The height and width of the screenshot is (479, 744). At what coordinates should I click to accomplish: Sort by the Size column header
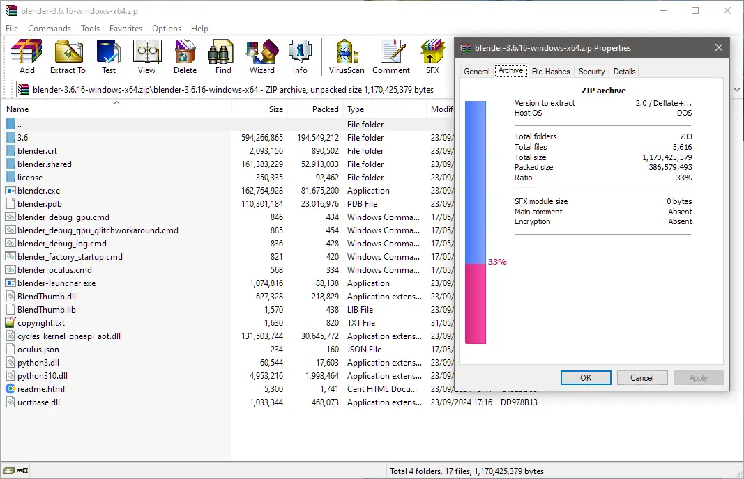[x=259, y=109]
